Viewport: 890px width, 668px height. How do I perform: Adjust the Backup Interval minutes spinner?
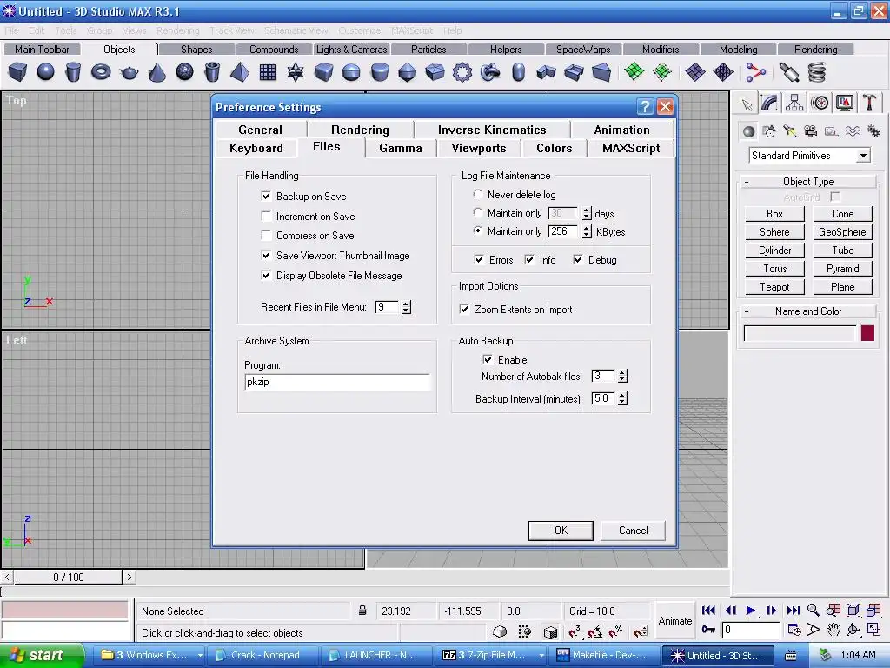pyautogui.click(x=622, y=398)
